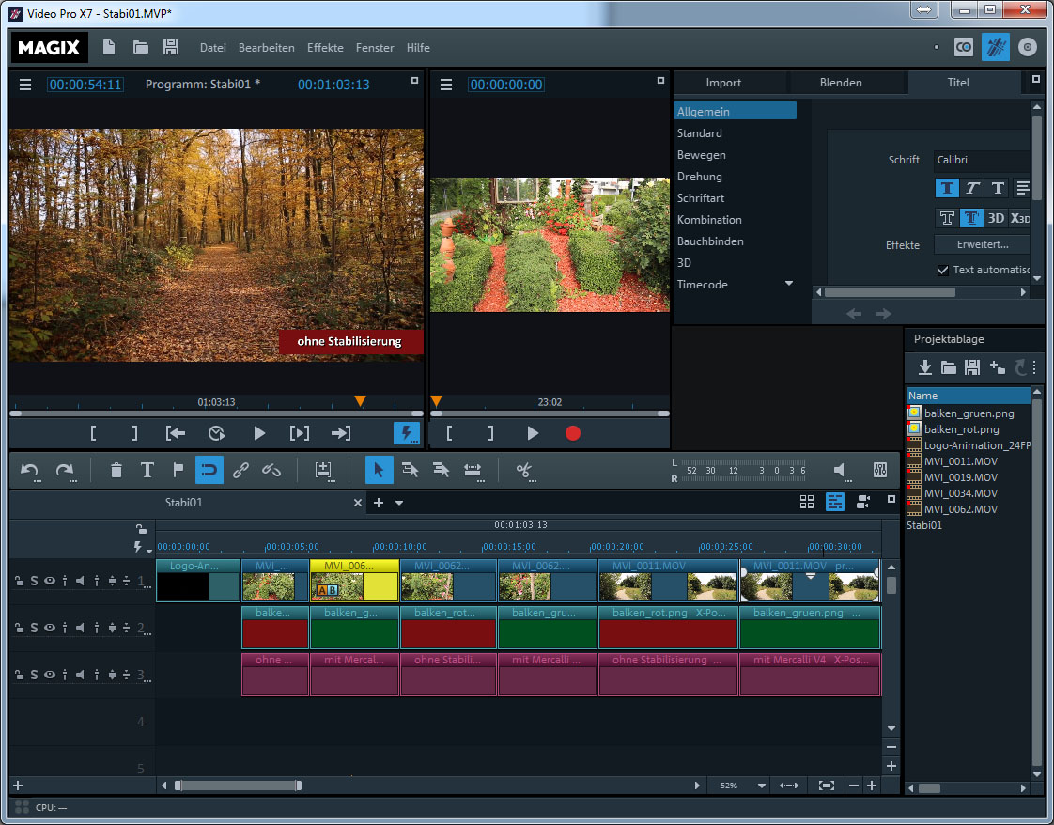
Task: Add a new track with bottom-left plus
Action: point(18,786)
